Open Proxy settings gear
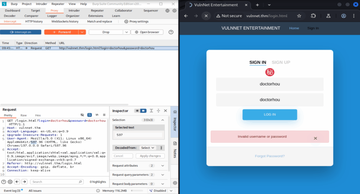This screenshot has width=360, height=194. pyautogui.click(x=126, y=21)
